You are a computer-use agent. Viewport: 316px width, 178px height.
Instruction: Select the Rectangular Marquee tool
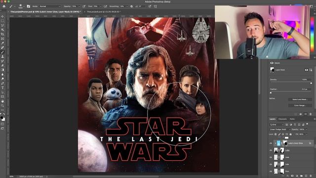click(x=2, y=21)
